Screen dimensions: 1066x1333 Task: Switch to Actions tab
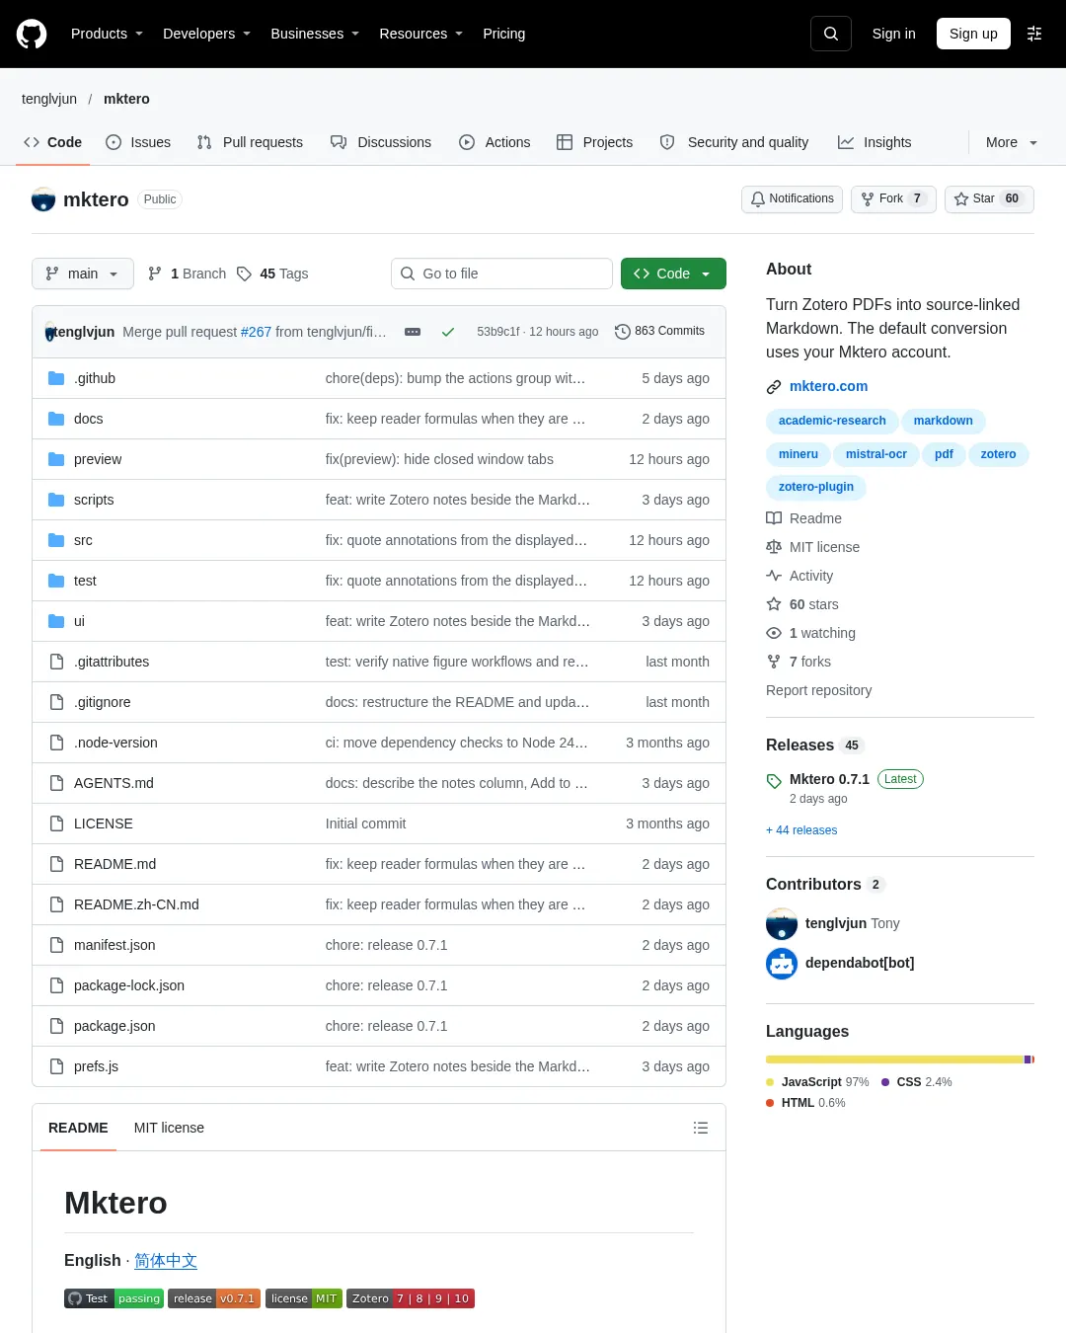495,142
